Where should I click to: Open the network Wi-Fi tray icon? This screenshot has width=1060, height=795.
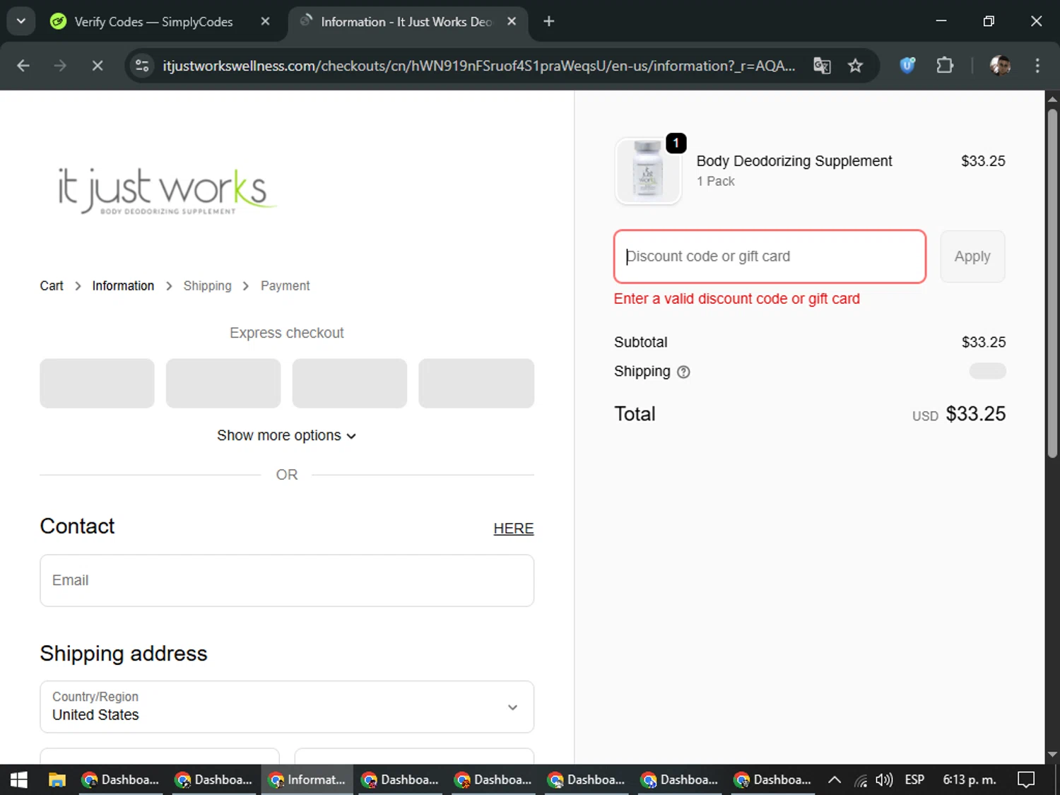coord(860,780)
